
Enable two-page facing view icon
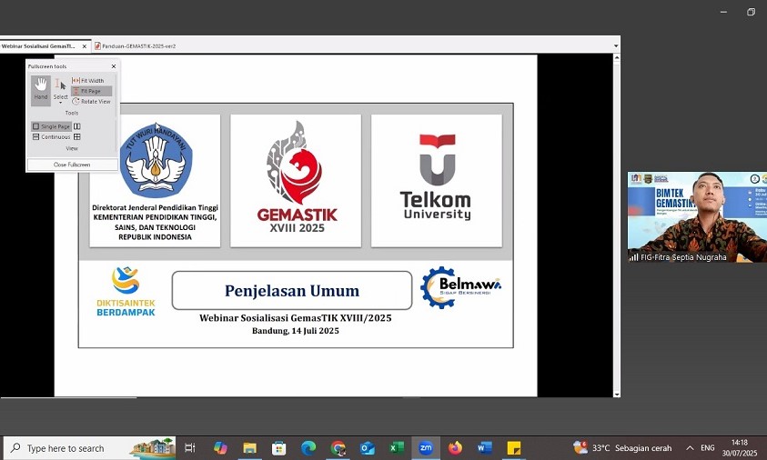tap(76, 126)
